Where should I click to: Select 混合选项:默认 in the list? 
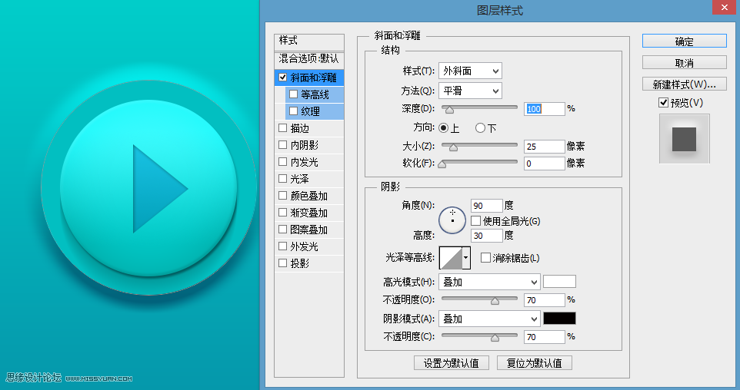[x=309, y=59]
